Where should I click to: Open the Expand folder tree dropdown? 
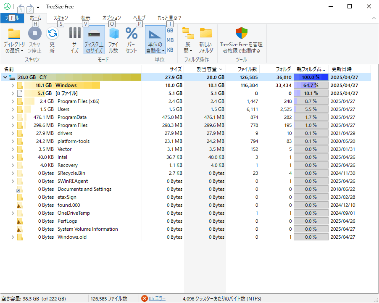(x=188, y=47)
